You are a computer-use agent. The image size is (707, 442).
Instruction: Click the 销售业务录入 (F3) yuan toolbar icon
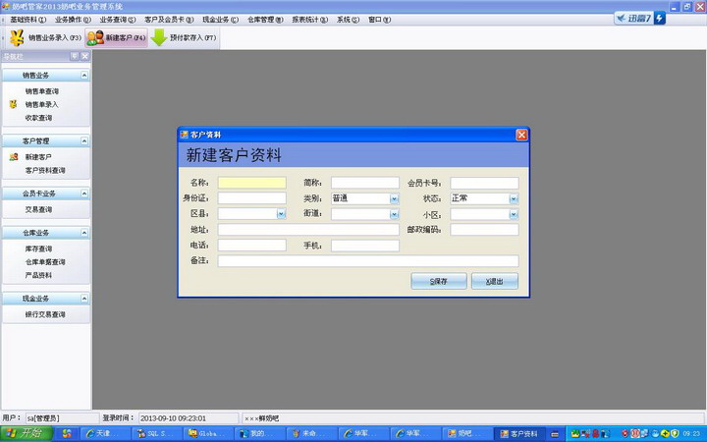pyautogui.click(x=17, y=38)
